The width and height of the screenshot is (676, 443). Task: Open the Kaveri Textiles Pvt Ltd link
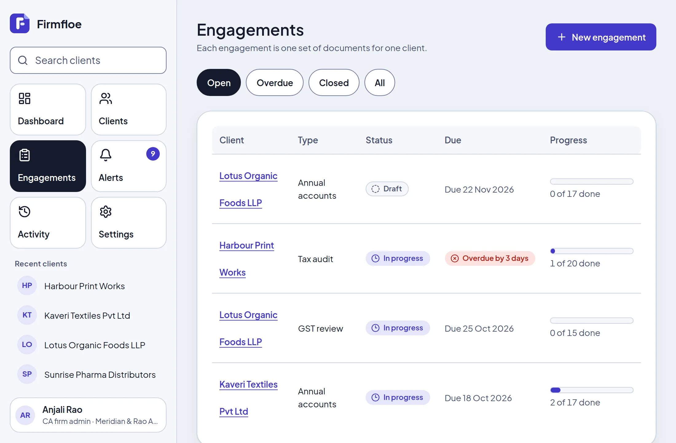pyautogui.click(x=248, y=398)
